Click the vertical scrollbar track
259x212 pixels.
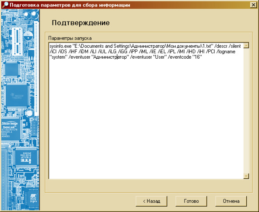point(246,111)
